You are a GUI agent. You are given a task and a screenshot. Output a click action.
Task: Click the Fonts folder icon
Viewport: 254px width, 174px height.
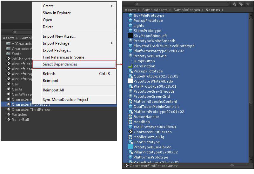point(9,54)
